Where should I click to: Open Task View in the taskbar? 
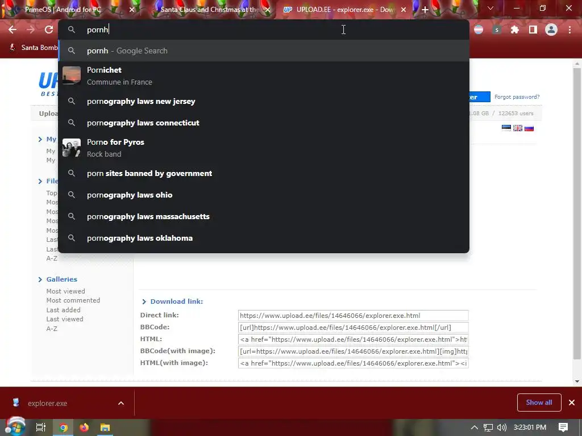[40, 427]
